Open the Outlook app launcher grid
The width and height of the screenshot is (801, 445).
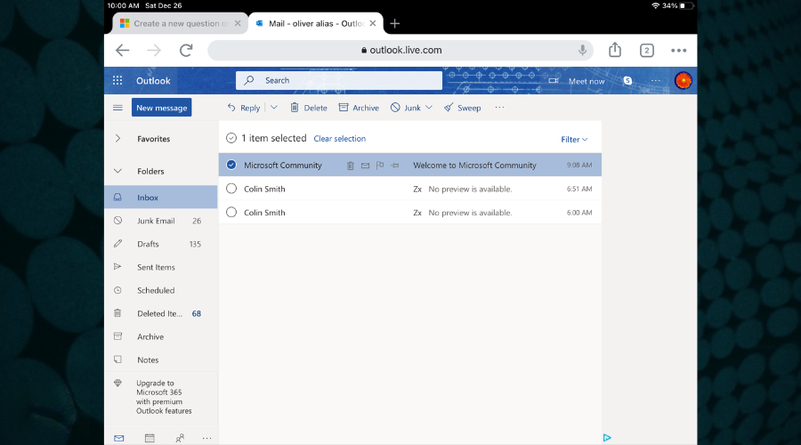click(117, 80)
